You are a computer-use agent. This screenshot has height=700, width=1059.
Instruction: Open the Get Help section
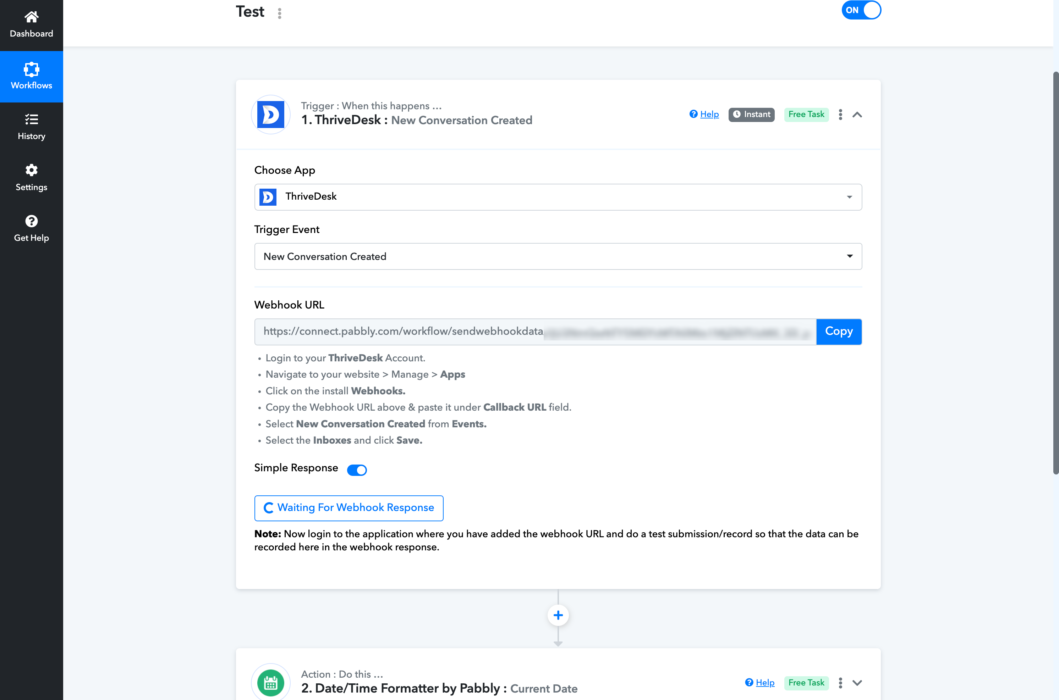pyautogui.click(x=31, y=229)
